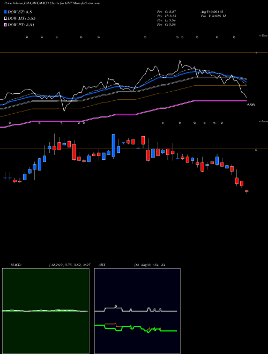Viewport: 268px width, 354px height.
Task: Select the 'DOW PT: 5.51' legend label
Action: [x=21, y=25]
